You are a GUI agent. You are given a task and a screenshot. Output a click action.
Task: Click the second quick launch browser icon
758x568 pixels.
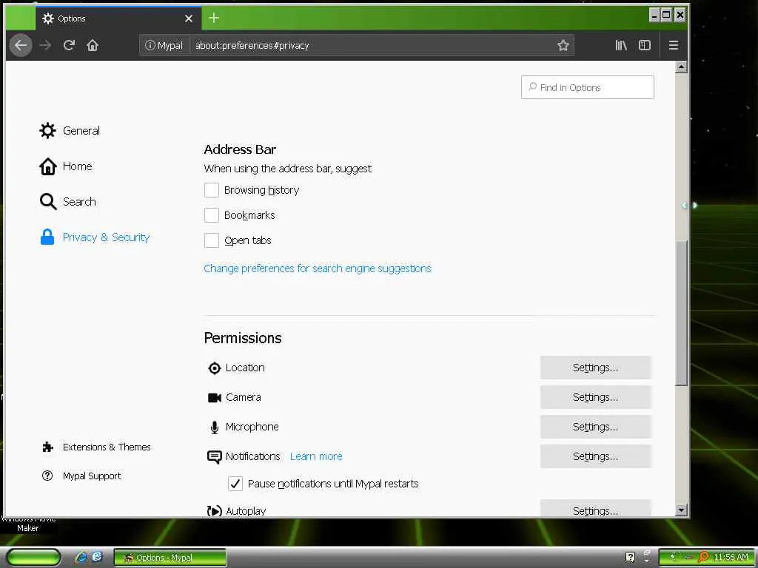tap(97, 557)
